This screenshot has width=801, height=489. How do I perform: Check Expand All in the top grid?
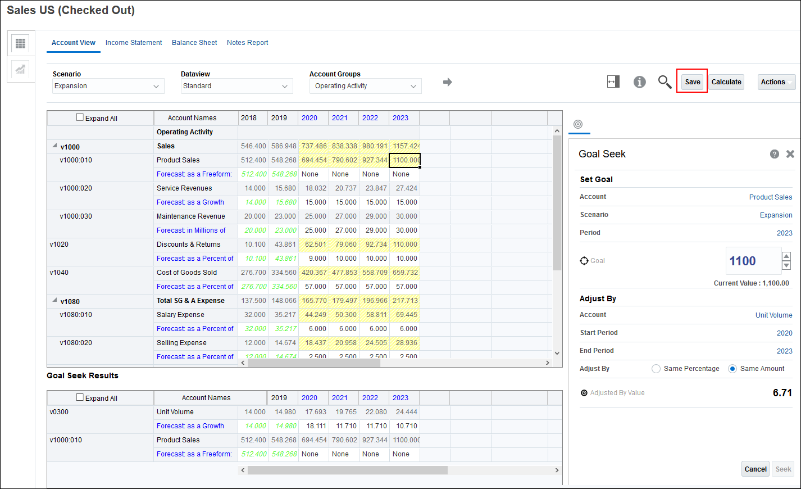click(80, 117)
